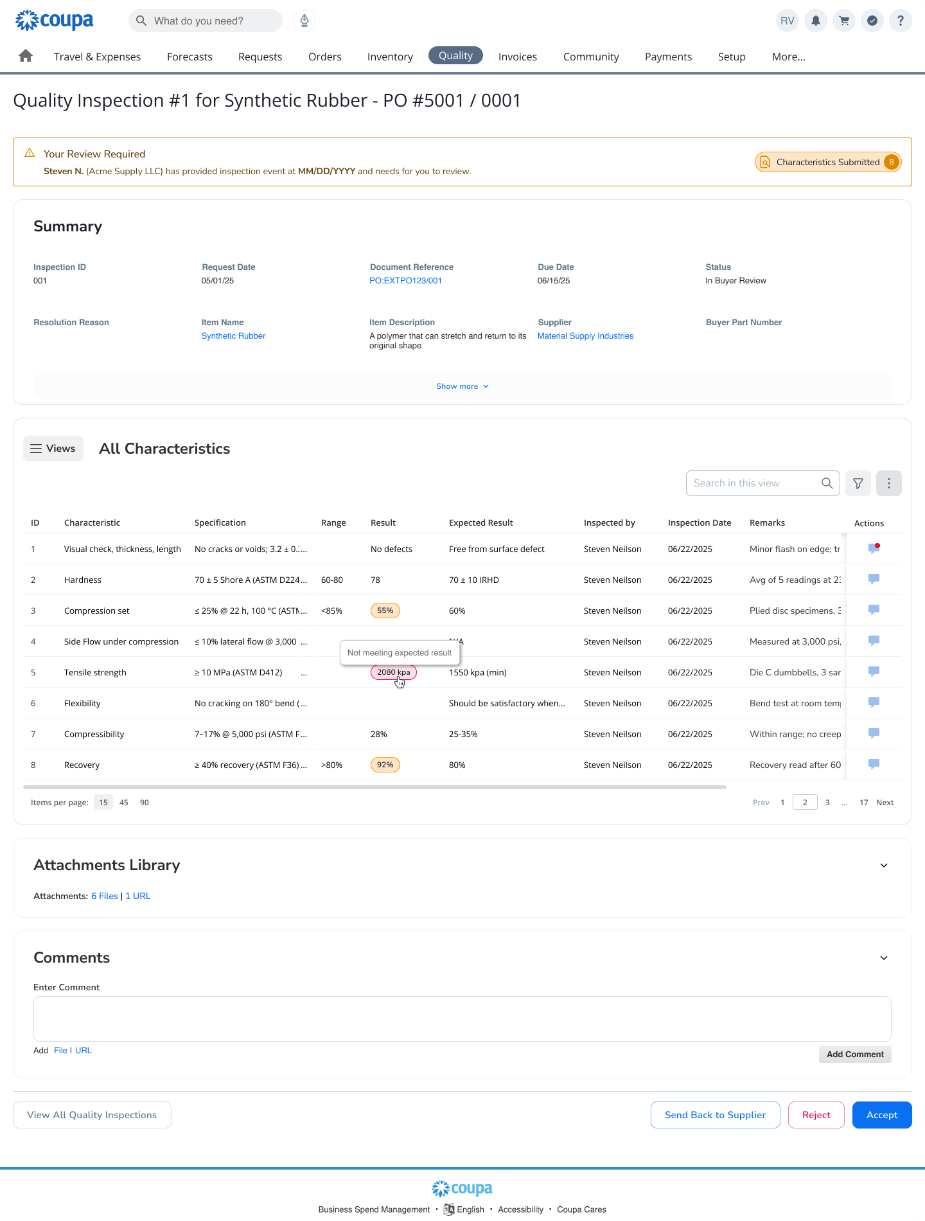Go to page 3 of results
The image size is (925, 1221).
pos(827,803)
